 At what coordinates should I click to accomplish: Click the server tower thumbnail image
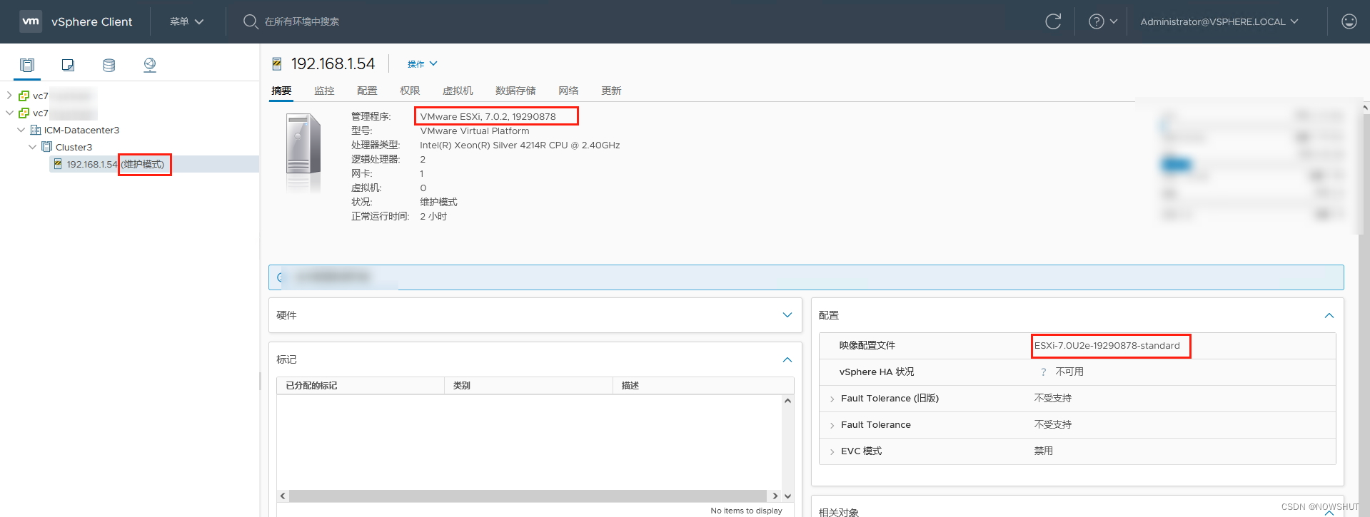pos(303,153)
